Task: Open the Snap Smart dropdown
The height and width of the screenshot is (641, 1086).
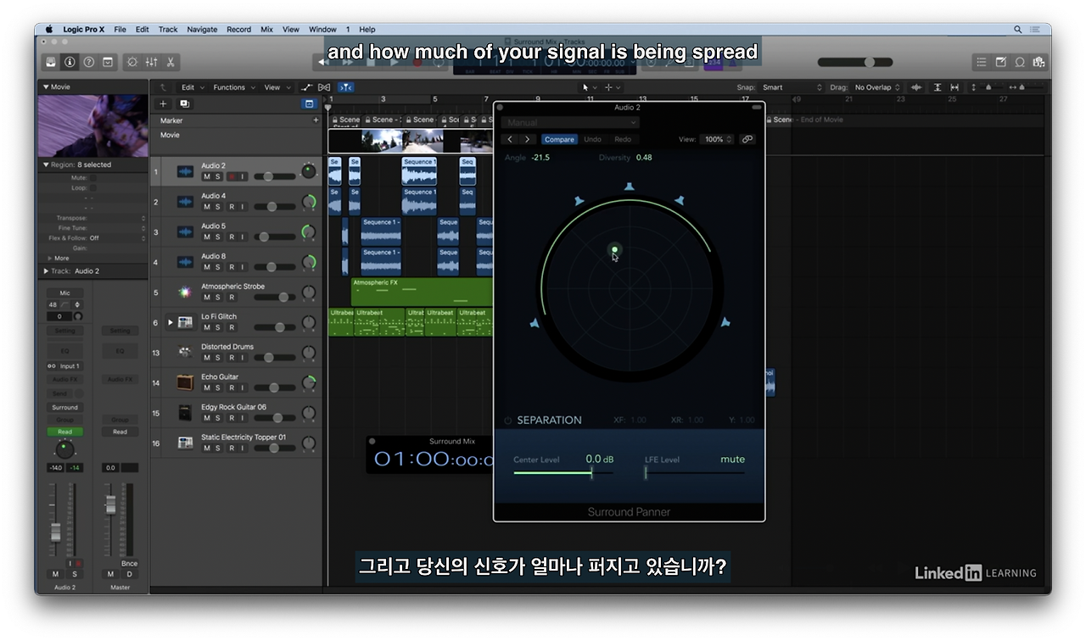Action: (792, 87)
